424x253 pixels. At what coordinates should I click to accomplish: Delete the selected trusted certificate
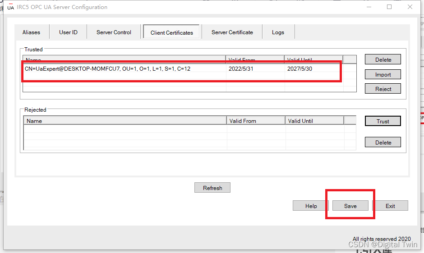coord(383,59)
